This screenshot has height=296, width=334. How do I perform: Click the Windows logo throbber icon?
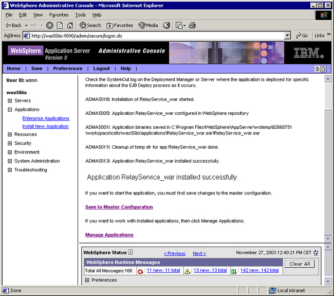323,15
